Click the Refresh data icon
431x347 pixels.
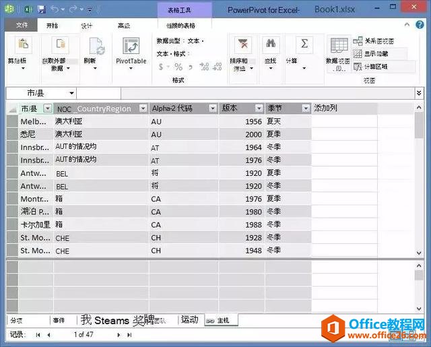pos(97,46)
